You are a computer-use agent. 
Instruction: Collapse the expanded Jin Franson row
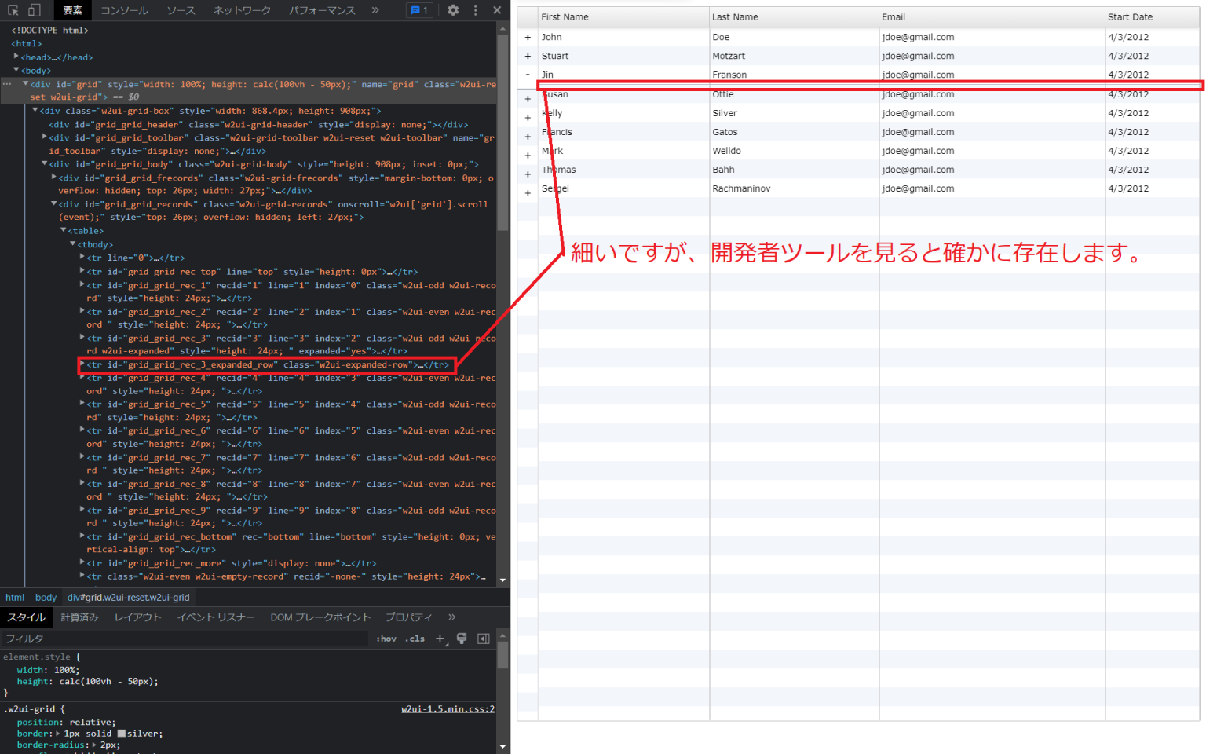[x=527, y=75]
